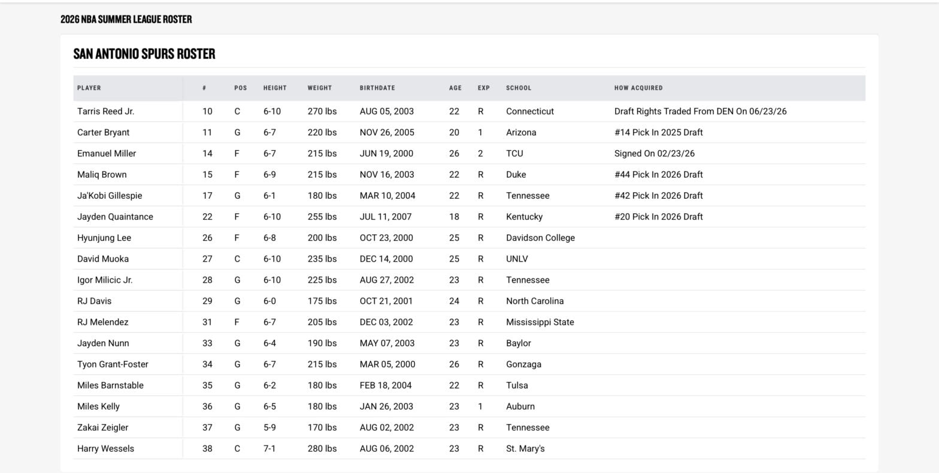Click the PLAYER column header

[89, 88]
